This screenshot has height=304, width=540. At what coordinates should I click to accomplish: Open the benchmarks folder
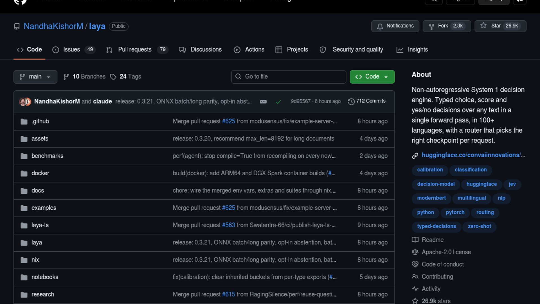pos(47,156)
